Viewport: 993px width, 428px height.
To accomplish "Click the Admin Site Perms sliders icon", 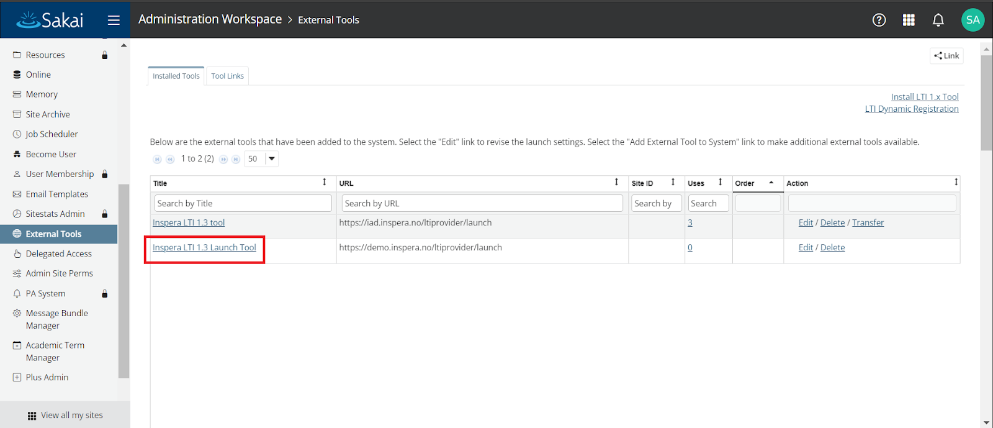I will tap(17, 273).
